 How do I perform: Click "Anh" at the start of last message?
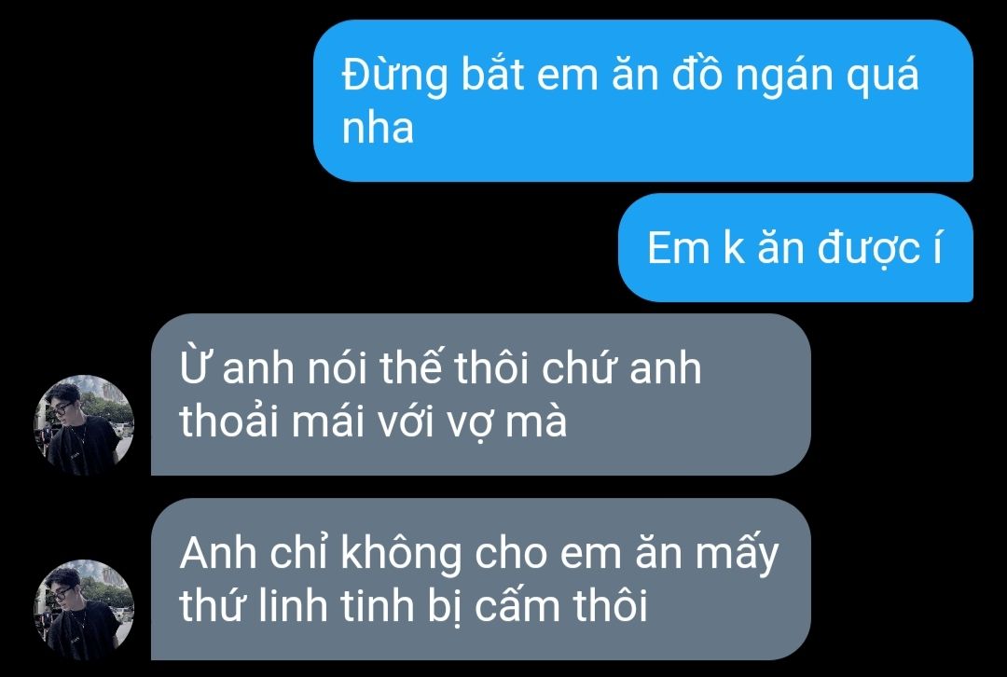coord(218,554)
